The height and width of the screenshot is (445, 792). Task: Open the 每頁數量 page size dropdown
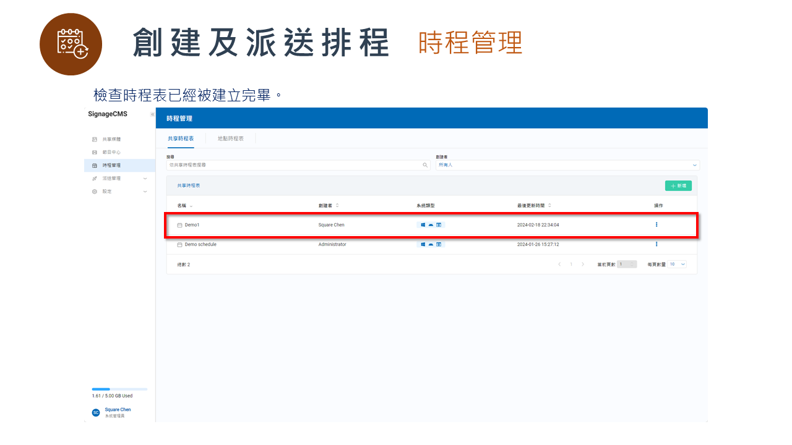(x=678, y=264)
